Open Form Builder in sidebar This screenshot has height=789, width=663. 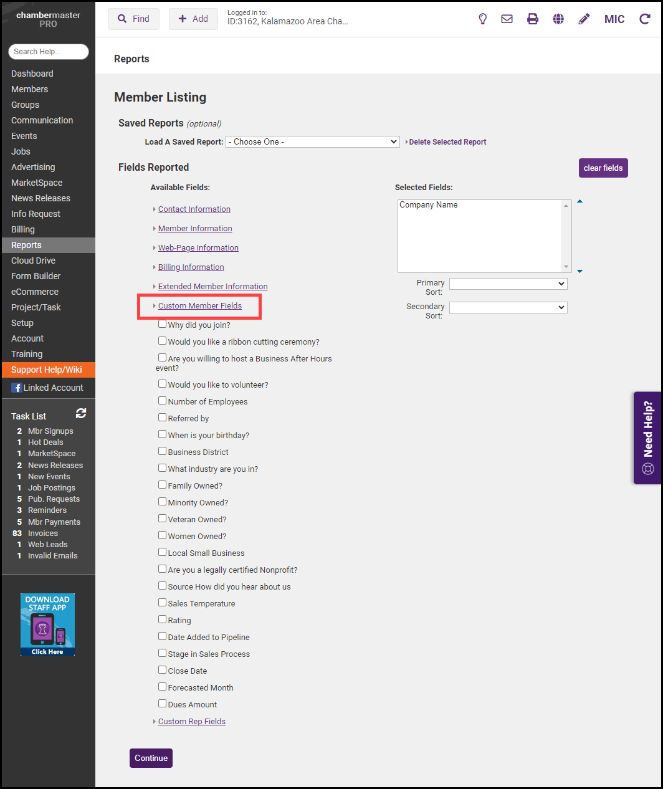36,276
